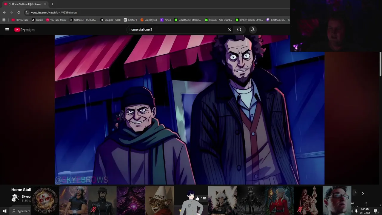Click the next arrow chevron at right
The image size is (382, 215).
(x=363, y=194)
